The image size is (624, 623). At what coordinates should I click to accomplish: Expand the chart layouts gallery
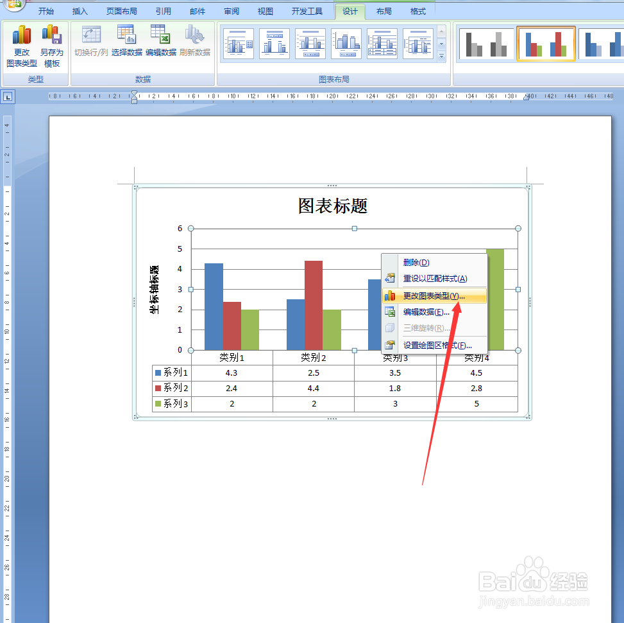[x=441, y=57]
